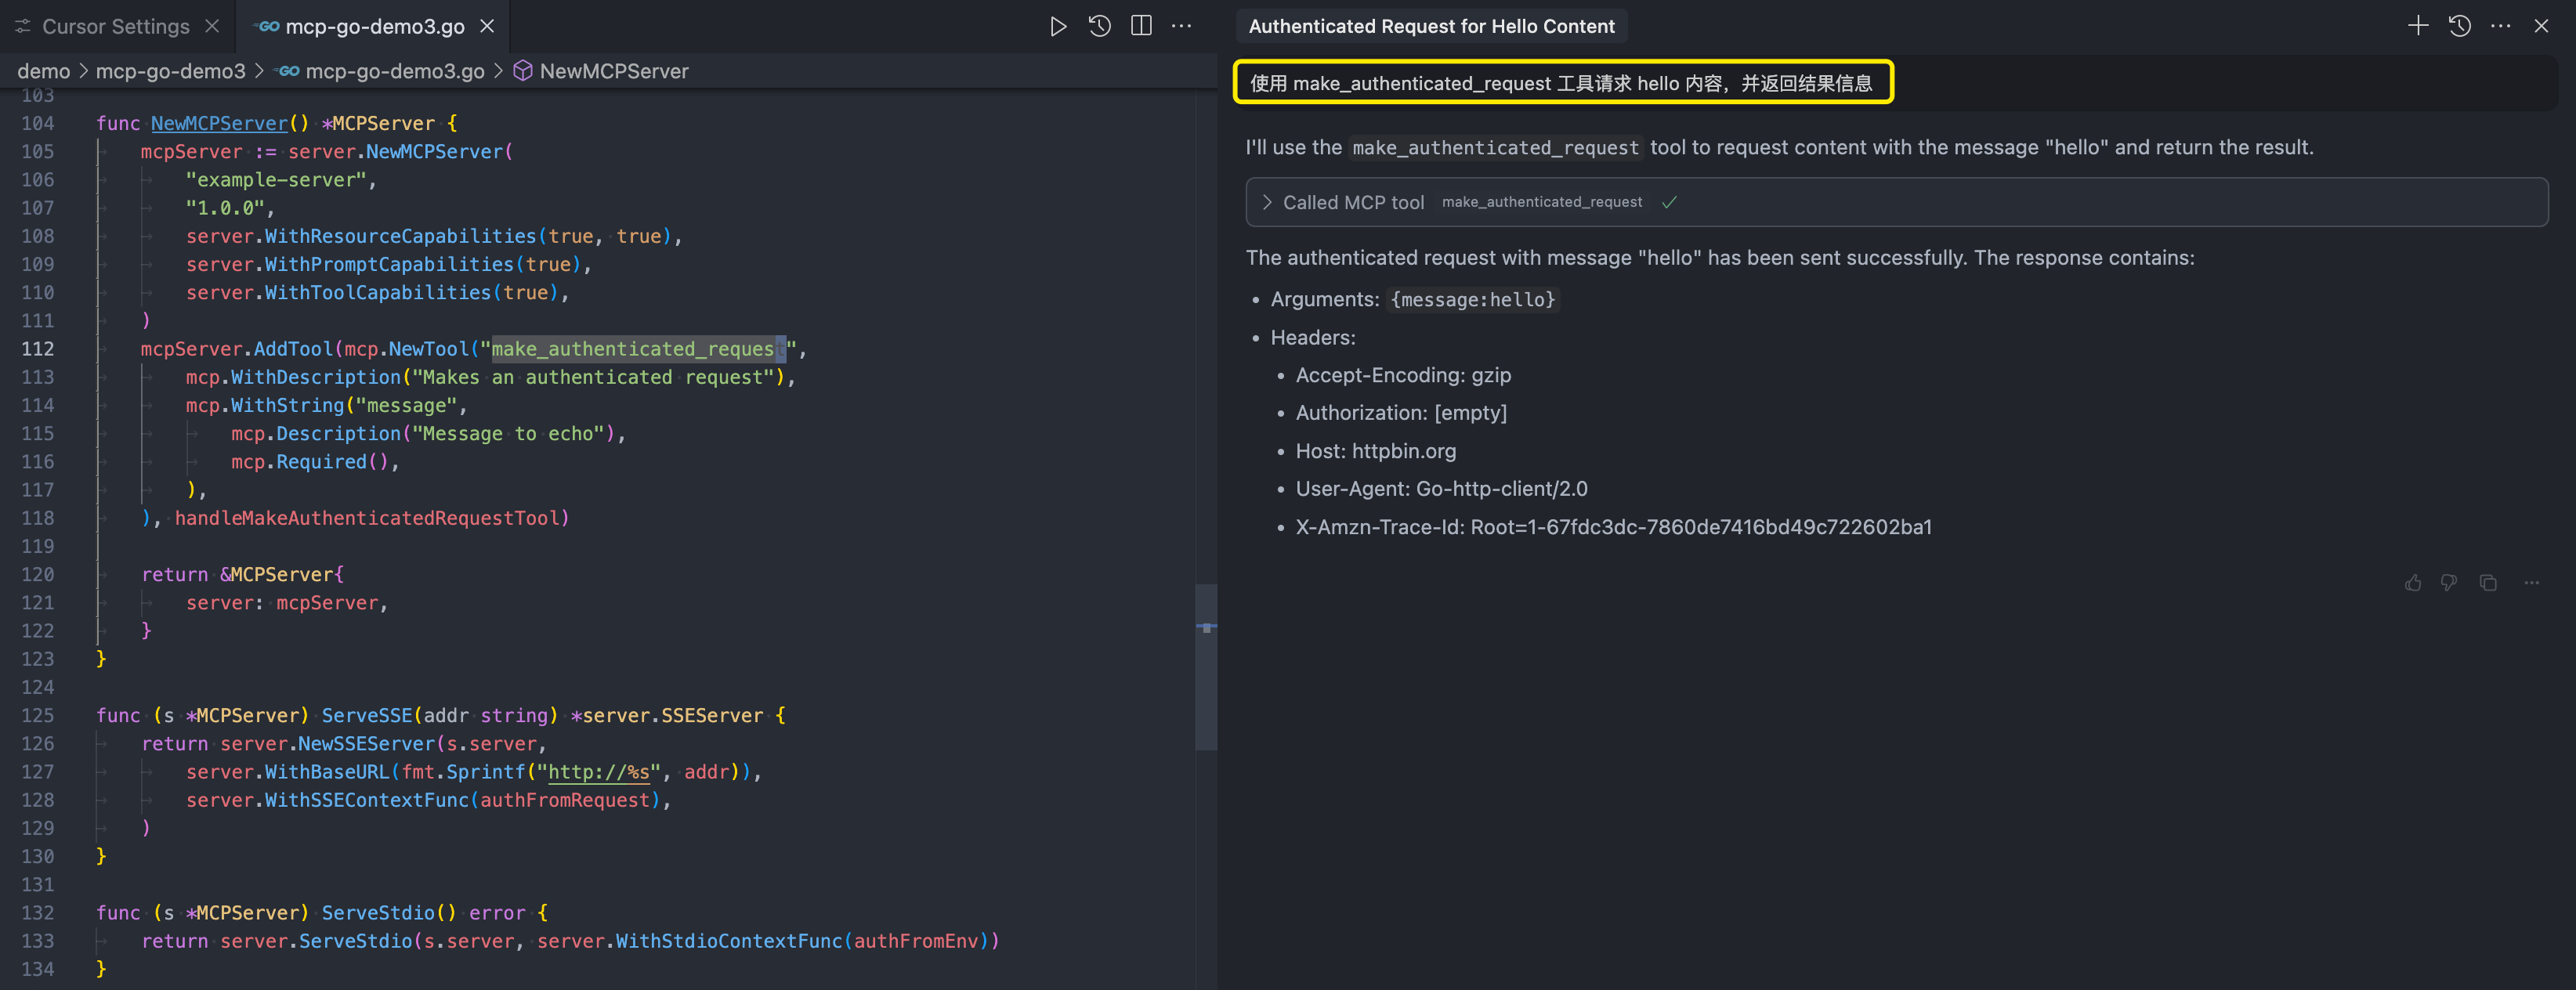This screenshot has width=2576, height=990.
Task: Click the {message:hello} arguments code
Action: click(1473, 300)
